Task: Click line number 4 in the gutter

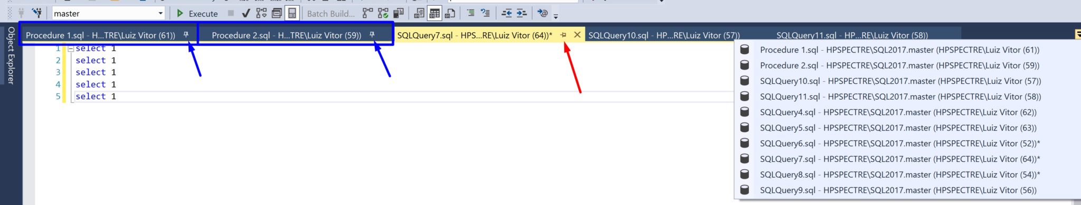Action: (58, 84)
